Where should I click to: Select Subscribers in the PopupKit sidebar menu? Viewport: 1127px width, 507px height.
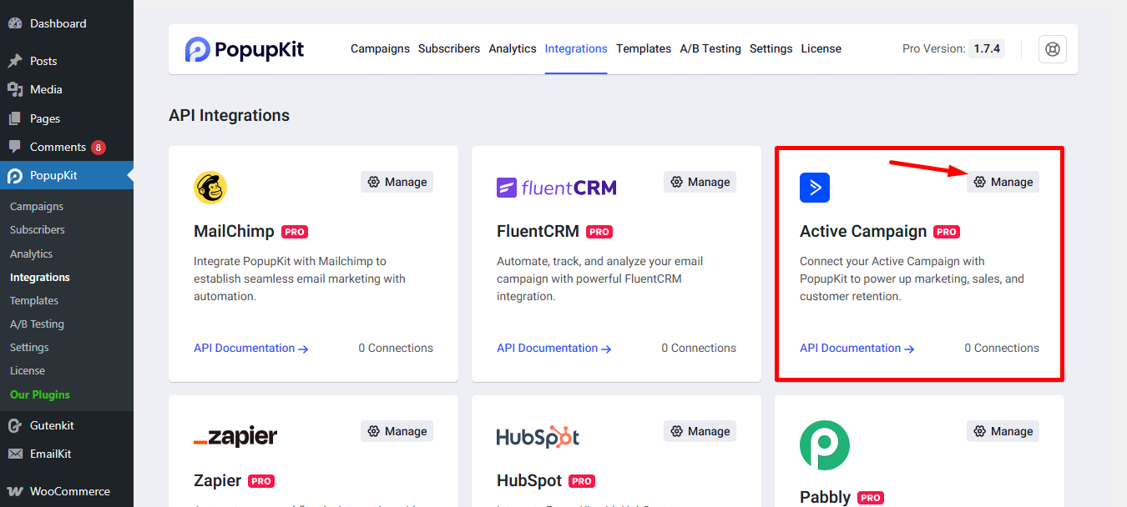[37, 229]
